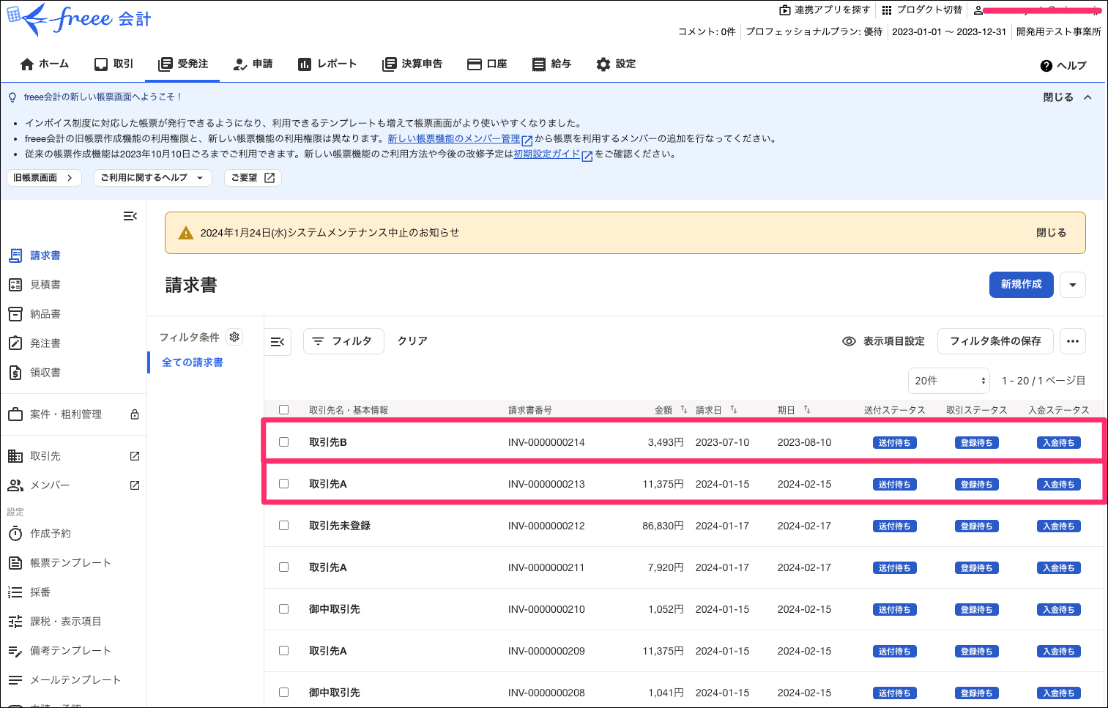The image size is (1108, 708).
Task: Open the 20件 page-size dropdown
Action: coord(948,380)
